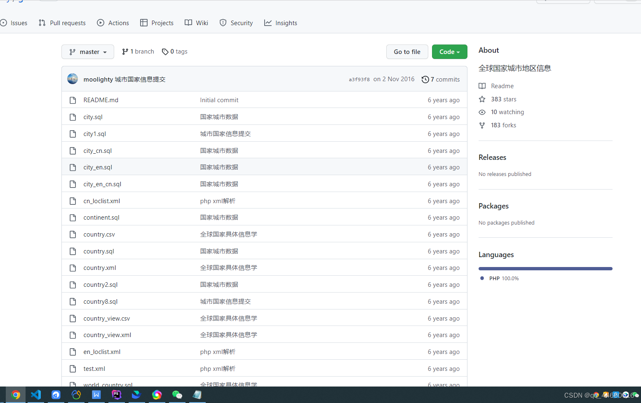Open the 7 commits history link
Viewport: 641px width, 403px height.
[x=441, y=80]
